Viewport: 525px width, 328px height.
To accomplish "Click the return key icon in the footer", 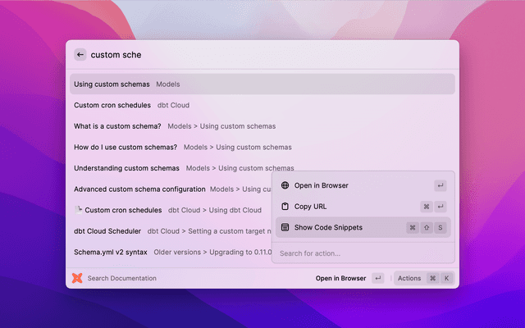I will point(377,278).
